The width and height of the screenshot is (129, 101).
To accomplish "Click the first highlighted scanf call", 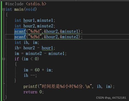I will [20, 31].
